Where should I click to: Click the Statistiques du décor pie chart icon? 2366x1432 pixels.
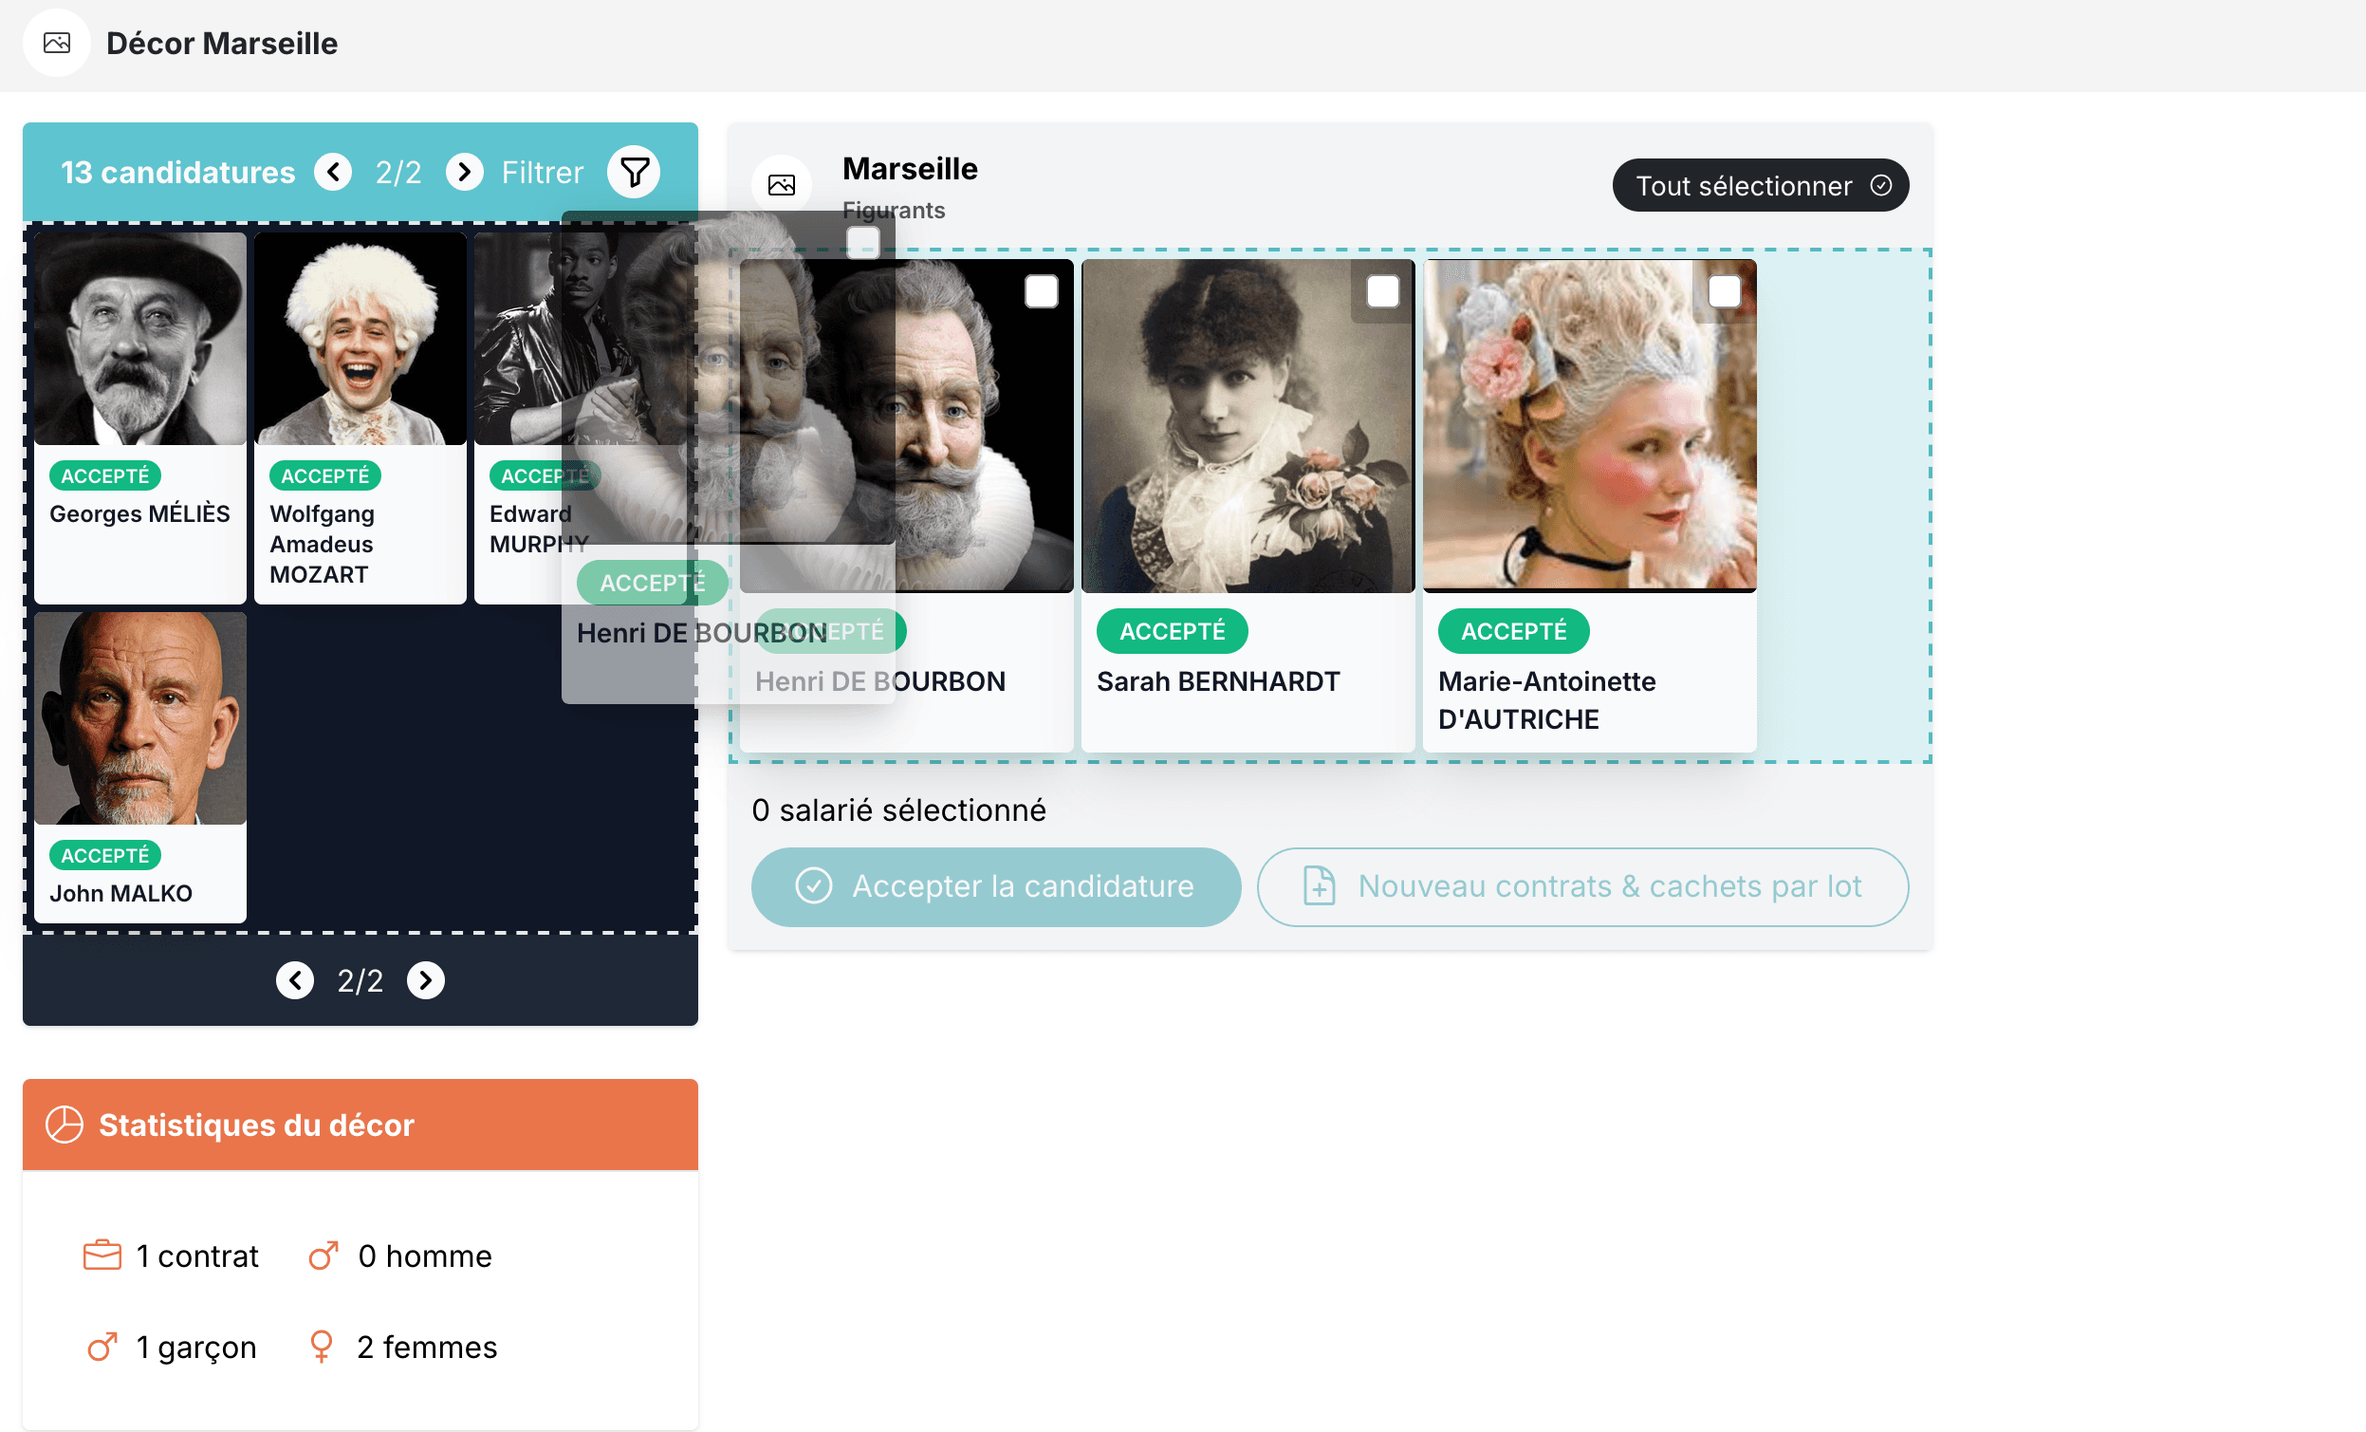coord(65,1125)
